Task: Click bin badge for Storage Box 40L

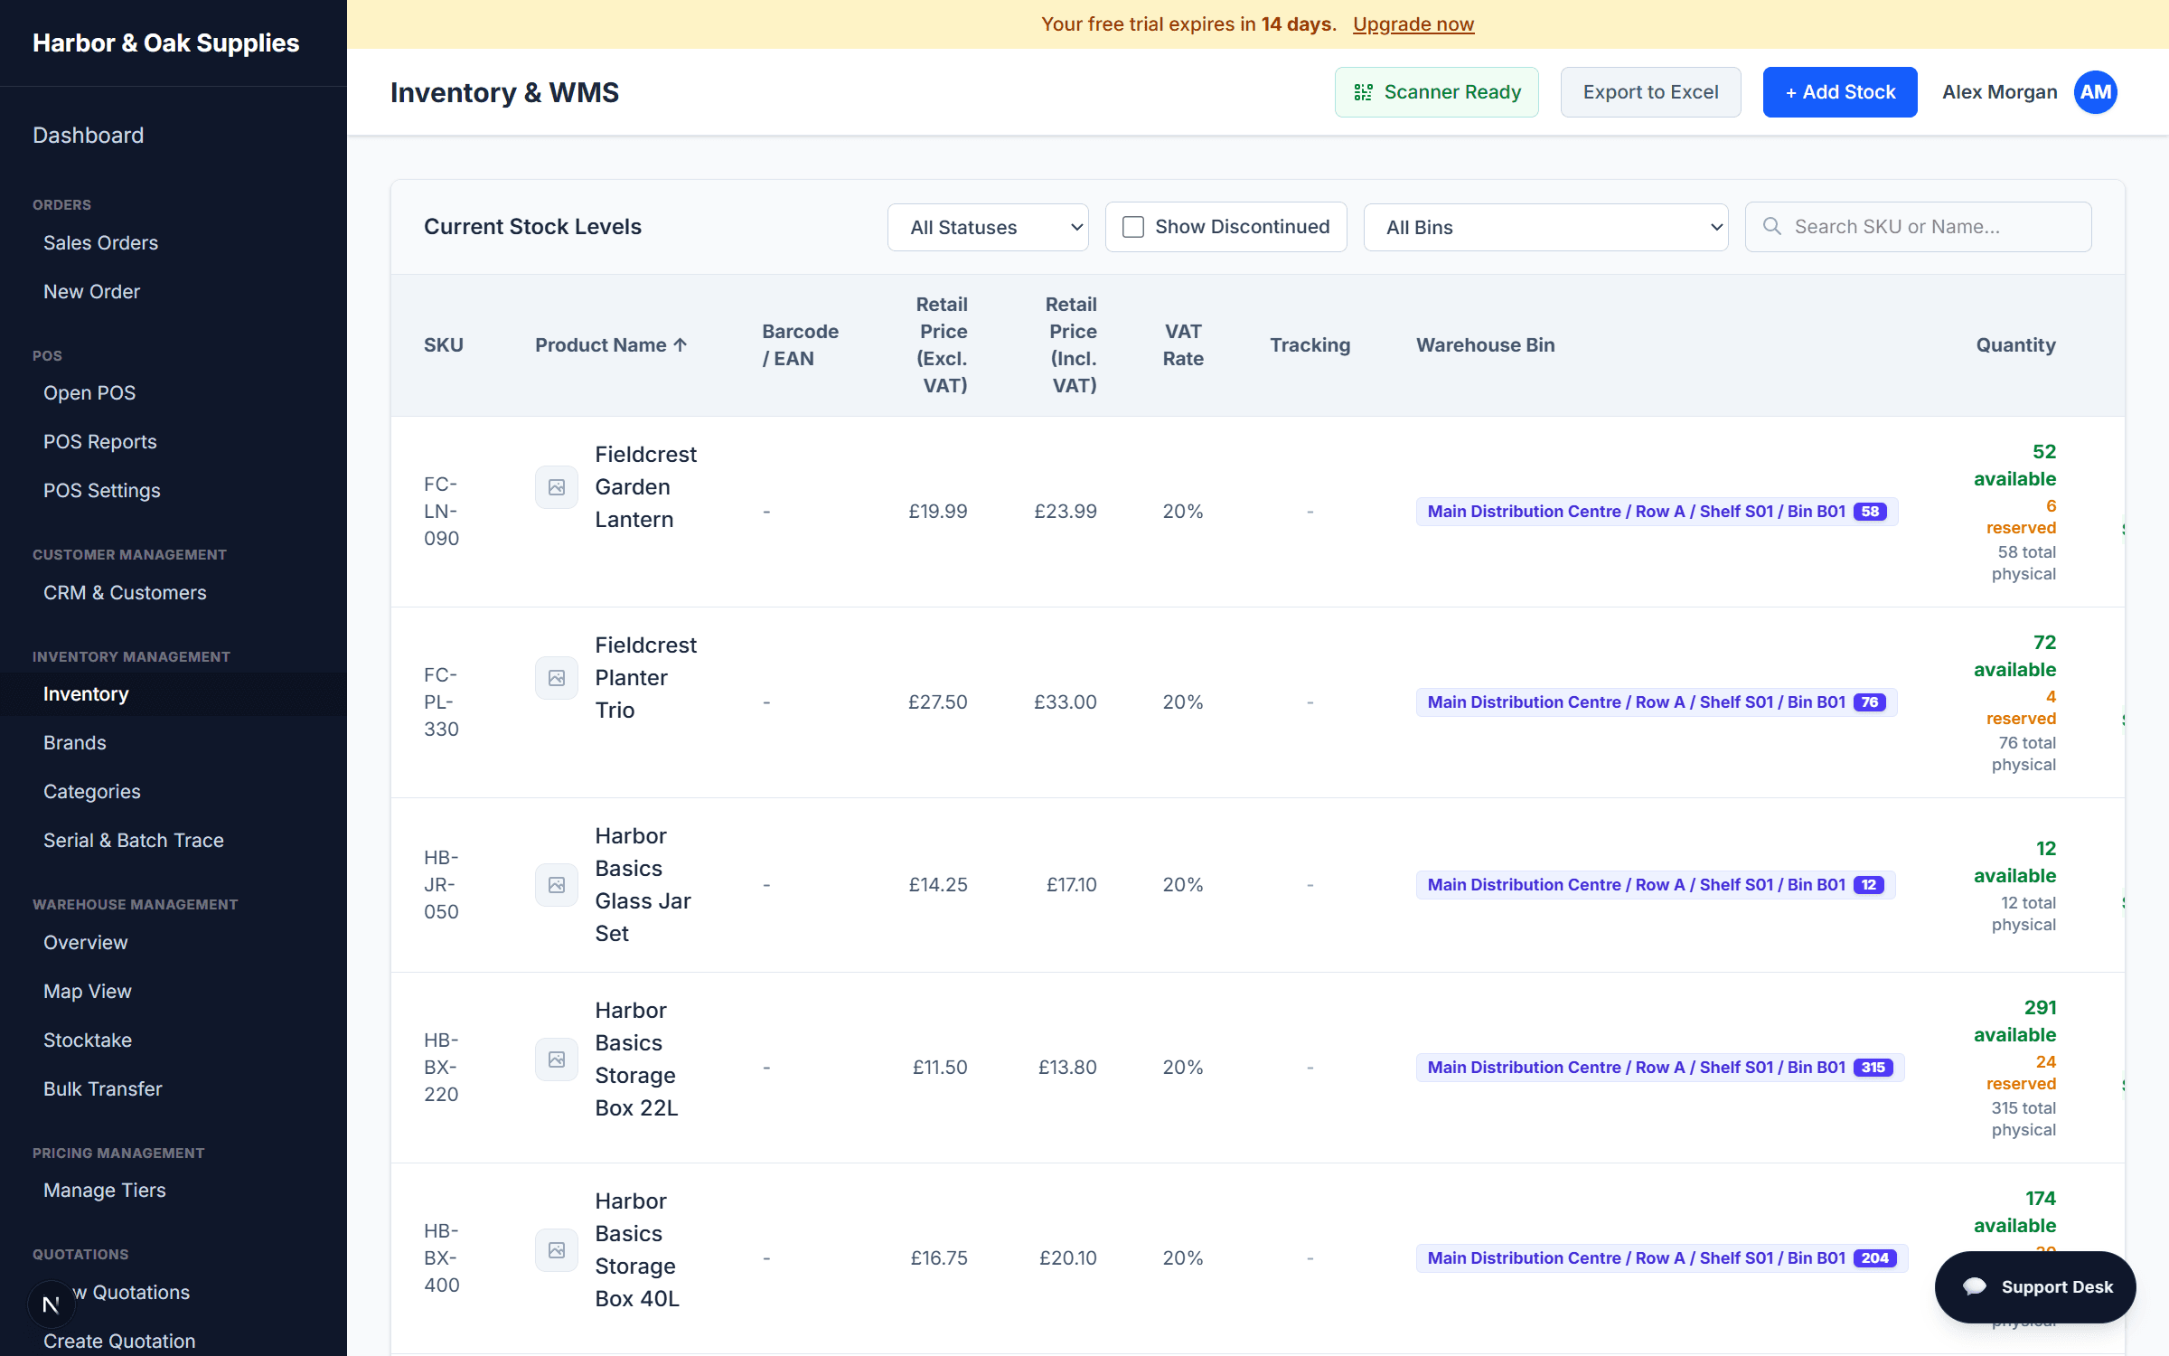Action: pyautogui.click(x=1662, y=1257)
